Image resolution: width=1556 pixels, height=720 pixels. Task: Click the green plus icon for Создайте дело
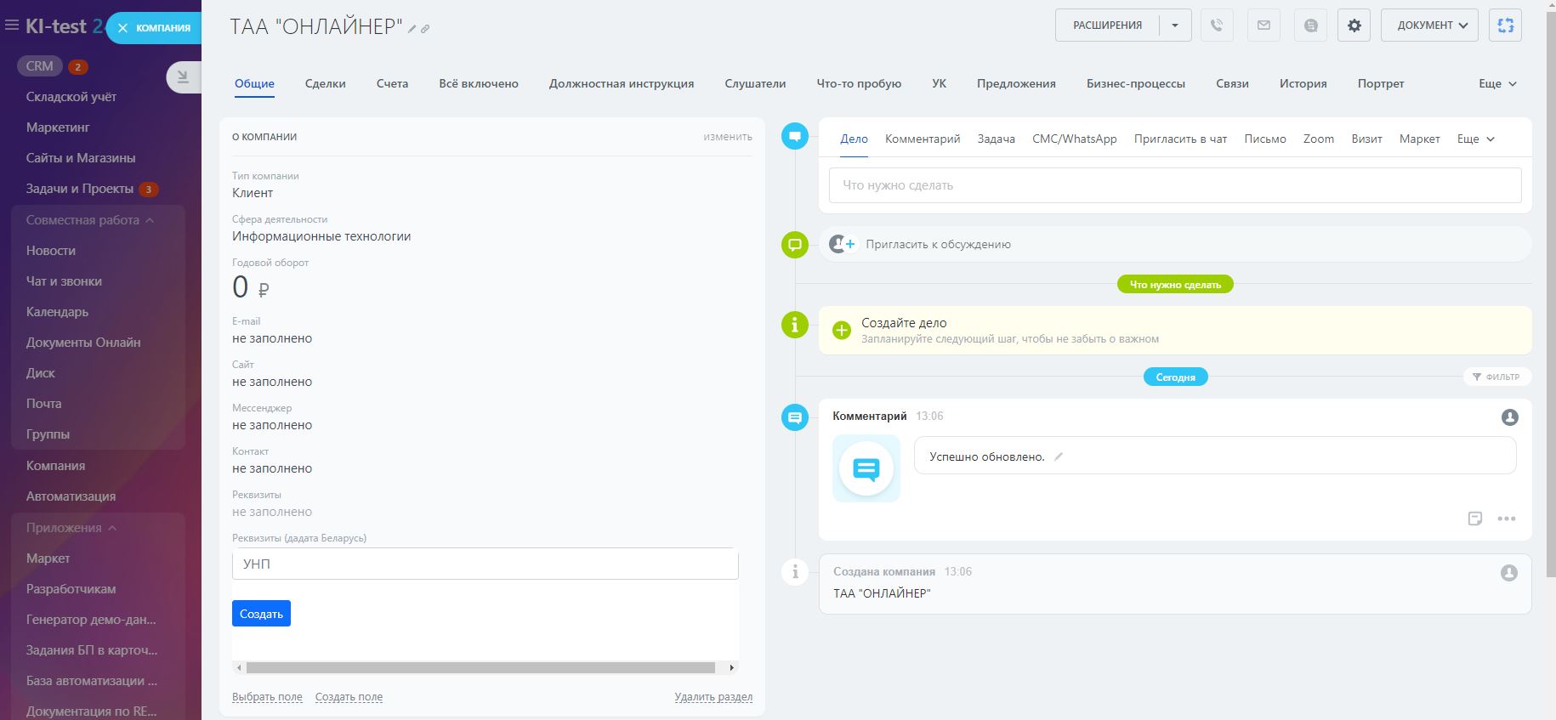click(x=841, y=331)
